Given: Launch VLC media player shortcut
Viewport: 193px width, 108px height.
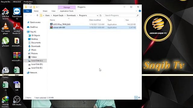Looking at the screenshot, I should [x=5, y=28].
